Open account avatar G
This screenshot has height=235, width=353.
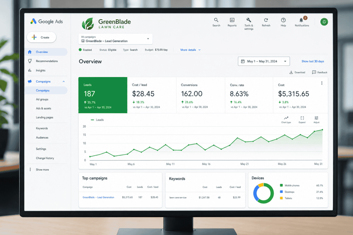click(x=324, y=22)
